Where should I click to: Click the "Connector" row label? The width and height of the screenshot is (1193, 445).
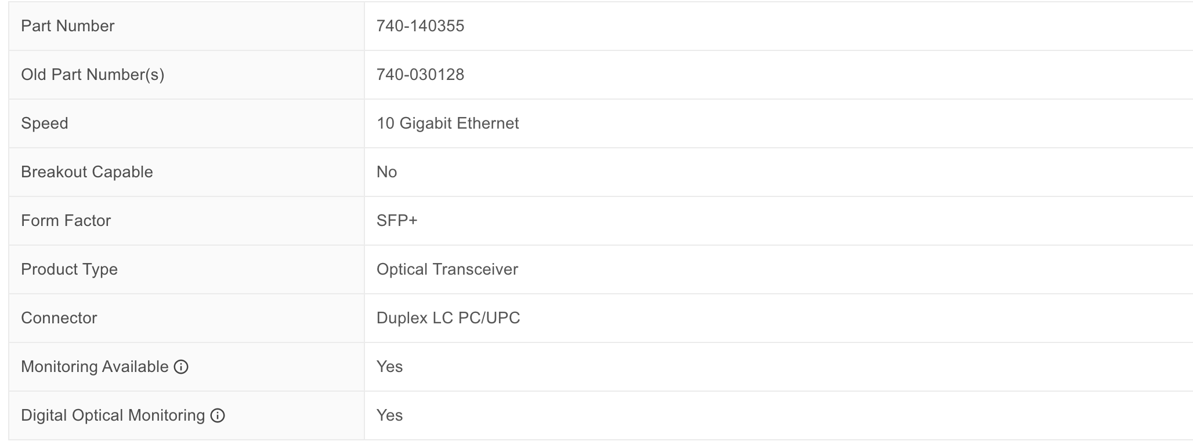tap(59, 318)
